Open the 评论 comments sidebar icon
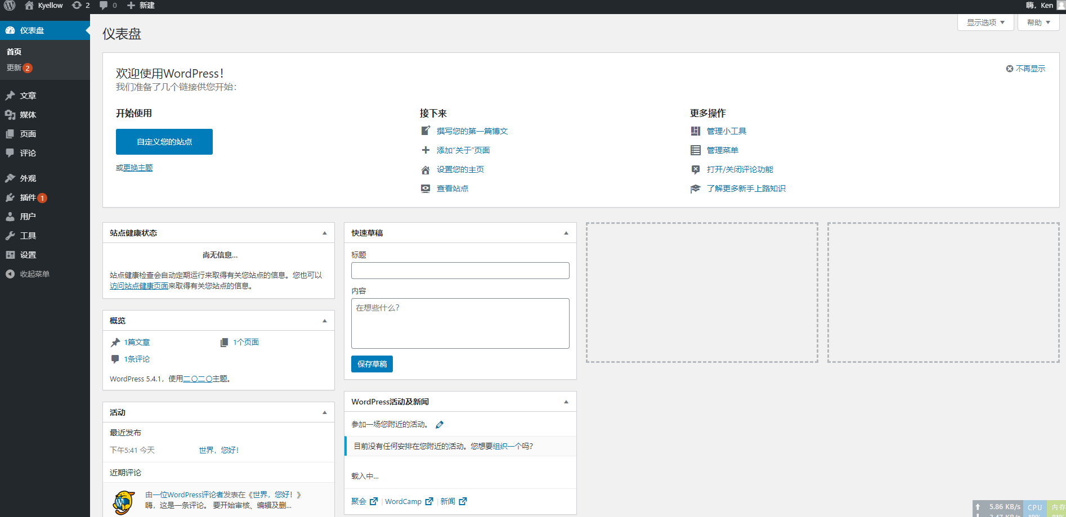 coord(10,153)
